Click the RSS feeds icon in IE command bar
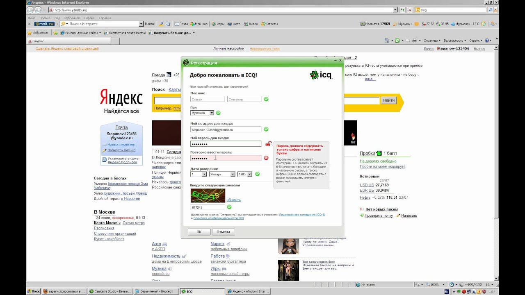Screen dimensions: 525x295 [397, 41]
